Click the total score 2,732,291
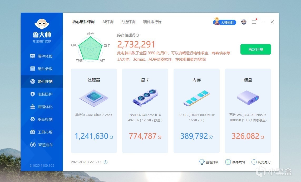 click(136, 44)
